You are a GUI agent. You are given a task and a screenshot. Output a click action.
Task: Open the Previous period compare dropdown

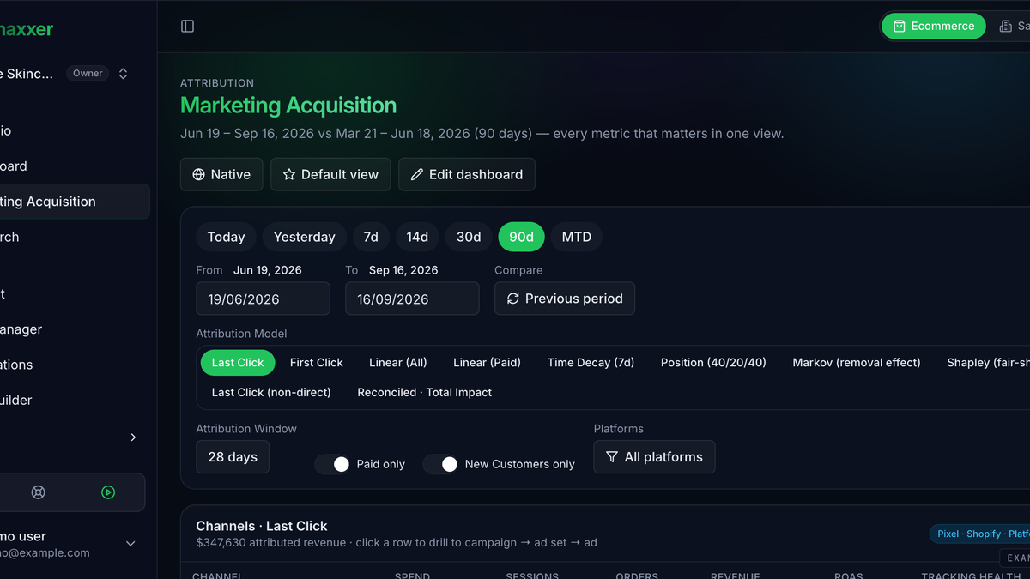(565, 299)
